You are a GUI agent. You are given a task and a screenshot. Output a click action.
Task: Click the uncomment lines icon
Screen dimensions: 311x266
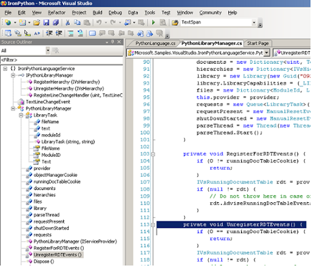pos(80,33)
